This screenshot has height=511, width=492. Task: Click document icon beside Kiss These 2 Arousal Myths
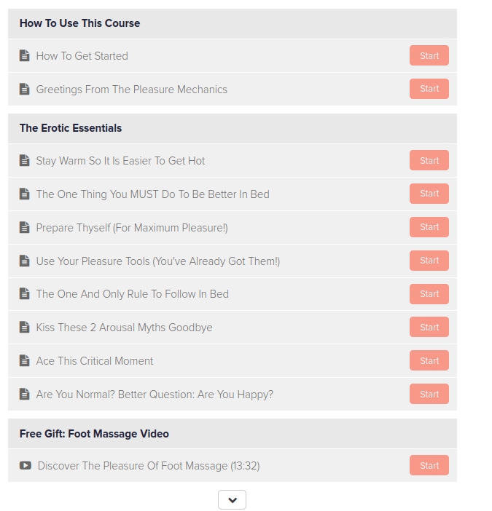(25, 328)
